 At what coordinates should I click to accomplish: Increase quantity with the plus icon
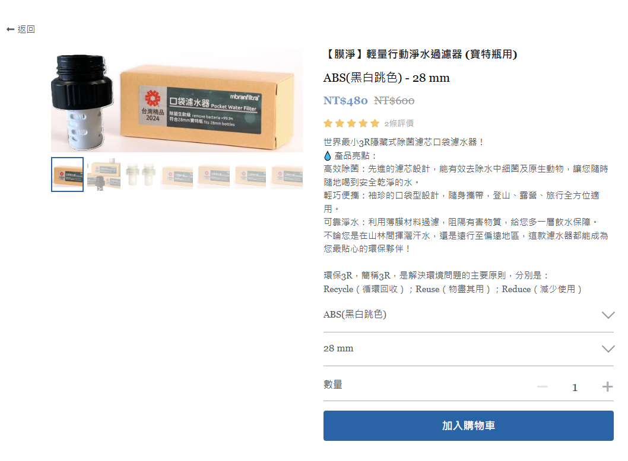click(x=607, y=386)
